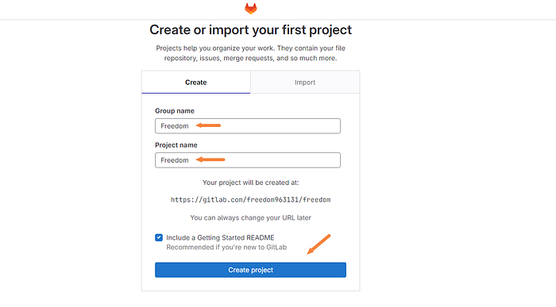Click the Project name label
Image resolution: width=556 pixels, height=307 pixels.
[176, 145]
